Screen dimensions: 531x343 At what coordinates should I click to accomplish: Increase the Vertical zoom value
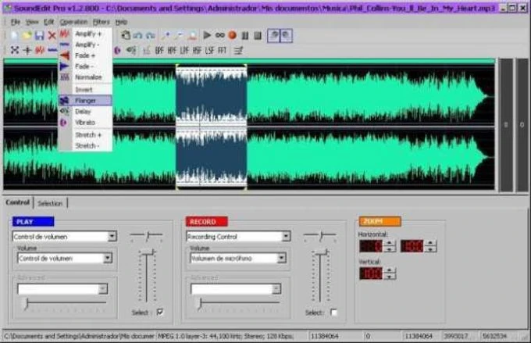pos(390,270)
